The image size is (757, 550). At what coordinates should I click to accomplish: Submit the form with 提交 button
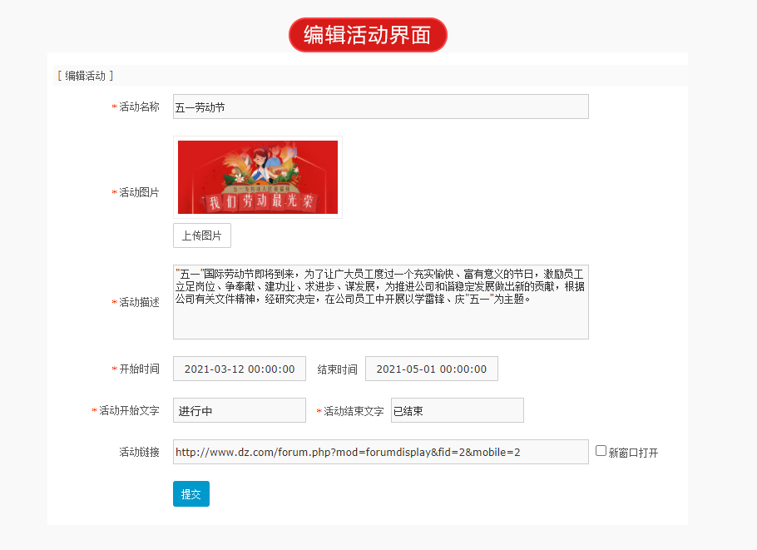191,494
